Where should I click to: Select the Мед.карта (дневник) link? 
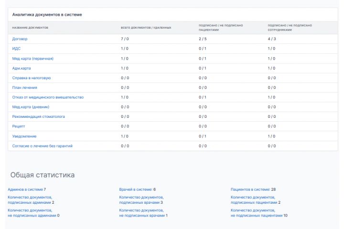[x=31, y=107]
